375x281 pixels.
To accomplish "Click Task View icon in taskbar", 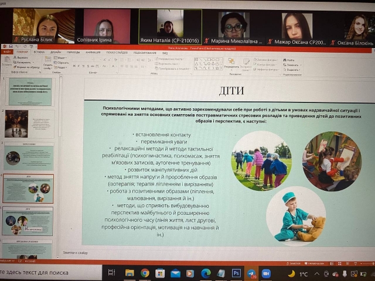I will point(112,272).
